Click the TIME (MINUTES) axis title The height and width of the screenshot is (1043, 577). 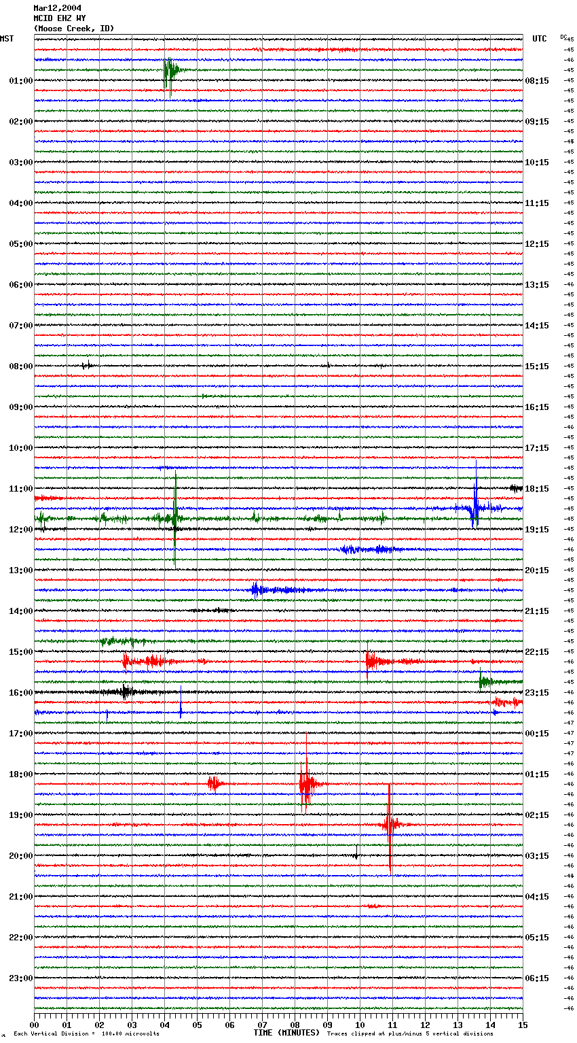(x=286, y=1033)
